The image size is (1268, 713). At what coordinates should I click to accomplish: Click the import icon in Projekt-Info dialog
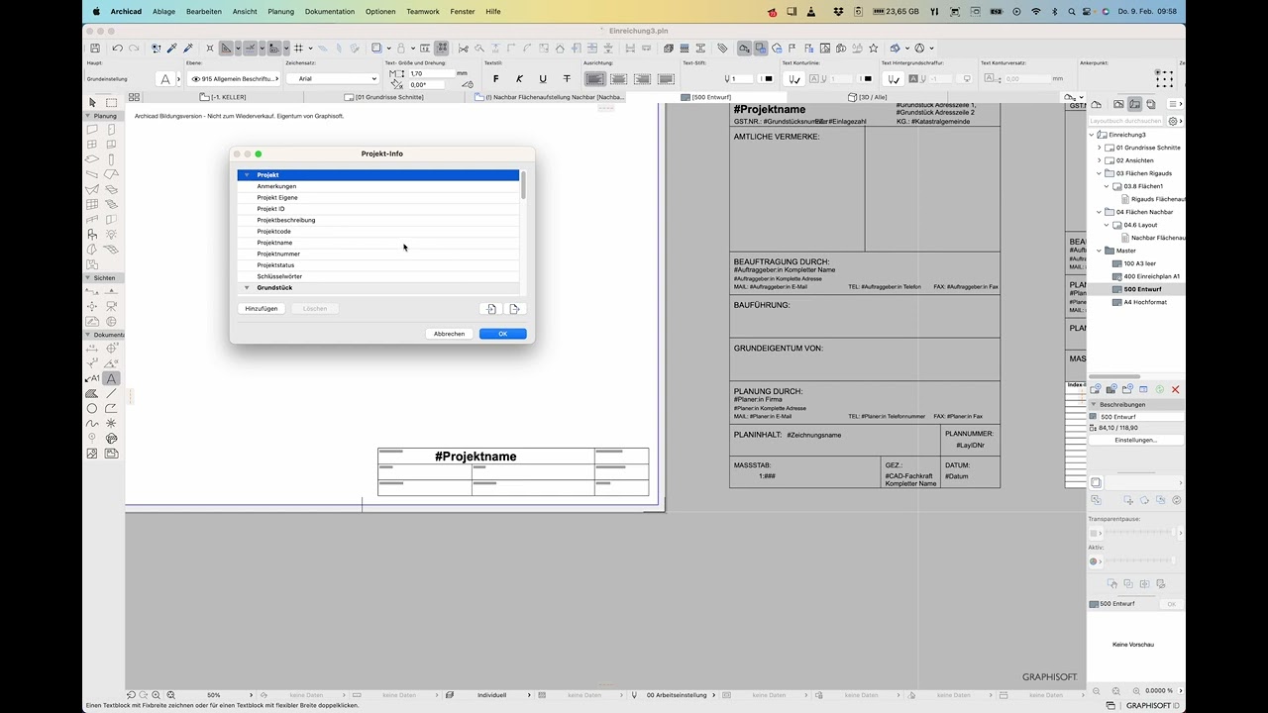[491, 309]
